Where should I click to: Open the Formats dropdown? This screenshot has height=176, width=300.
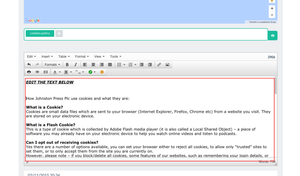coord(52,65)
